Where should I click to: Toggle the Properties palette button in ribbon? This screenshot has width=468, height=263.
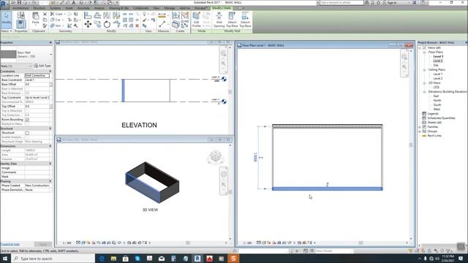pyautogui.click(x=21, y=24)
